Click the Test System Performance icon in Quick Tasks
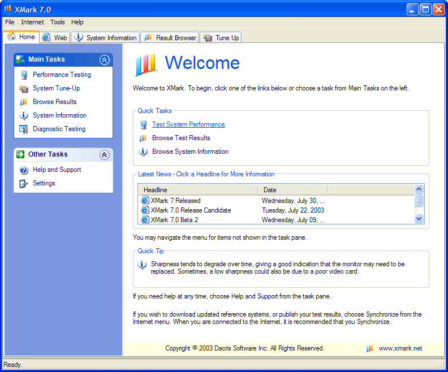This screenshot has height=372, width=448. point(144,125)
